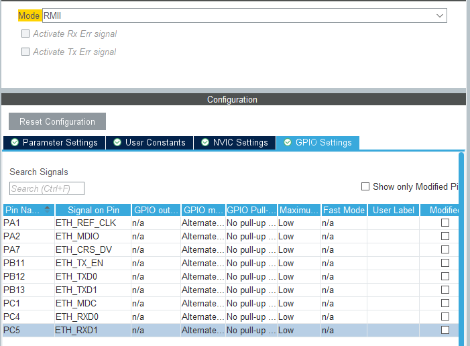
Task: Click GPIO Pull-up column header
Action: click(x=251, y=210)
